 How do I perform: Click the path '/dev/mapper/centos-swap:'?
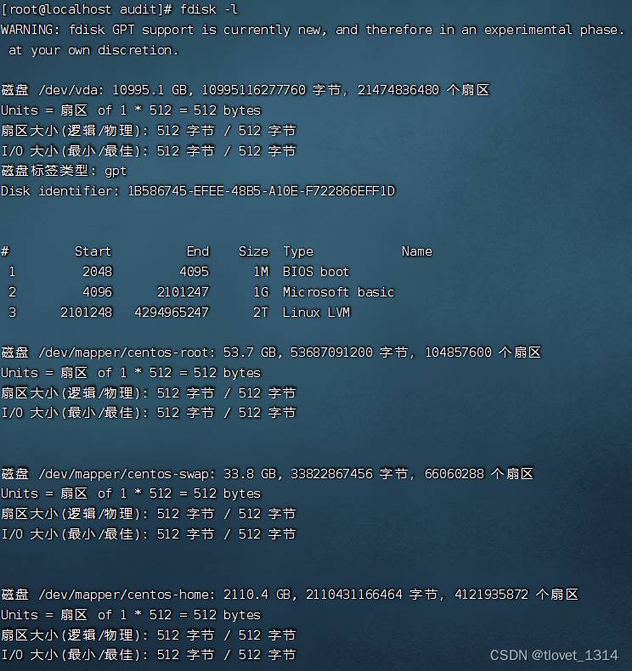tap(127, 474)
